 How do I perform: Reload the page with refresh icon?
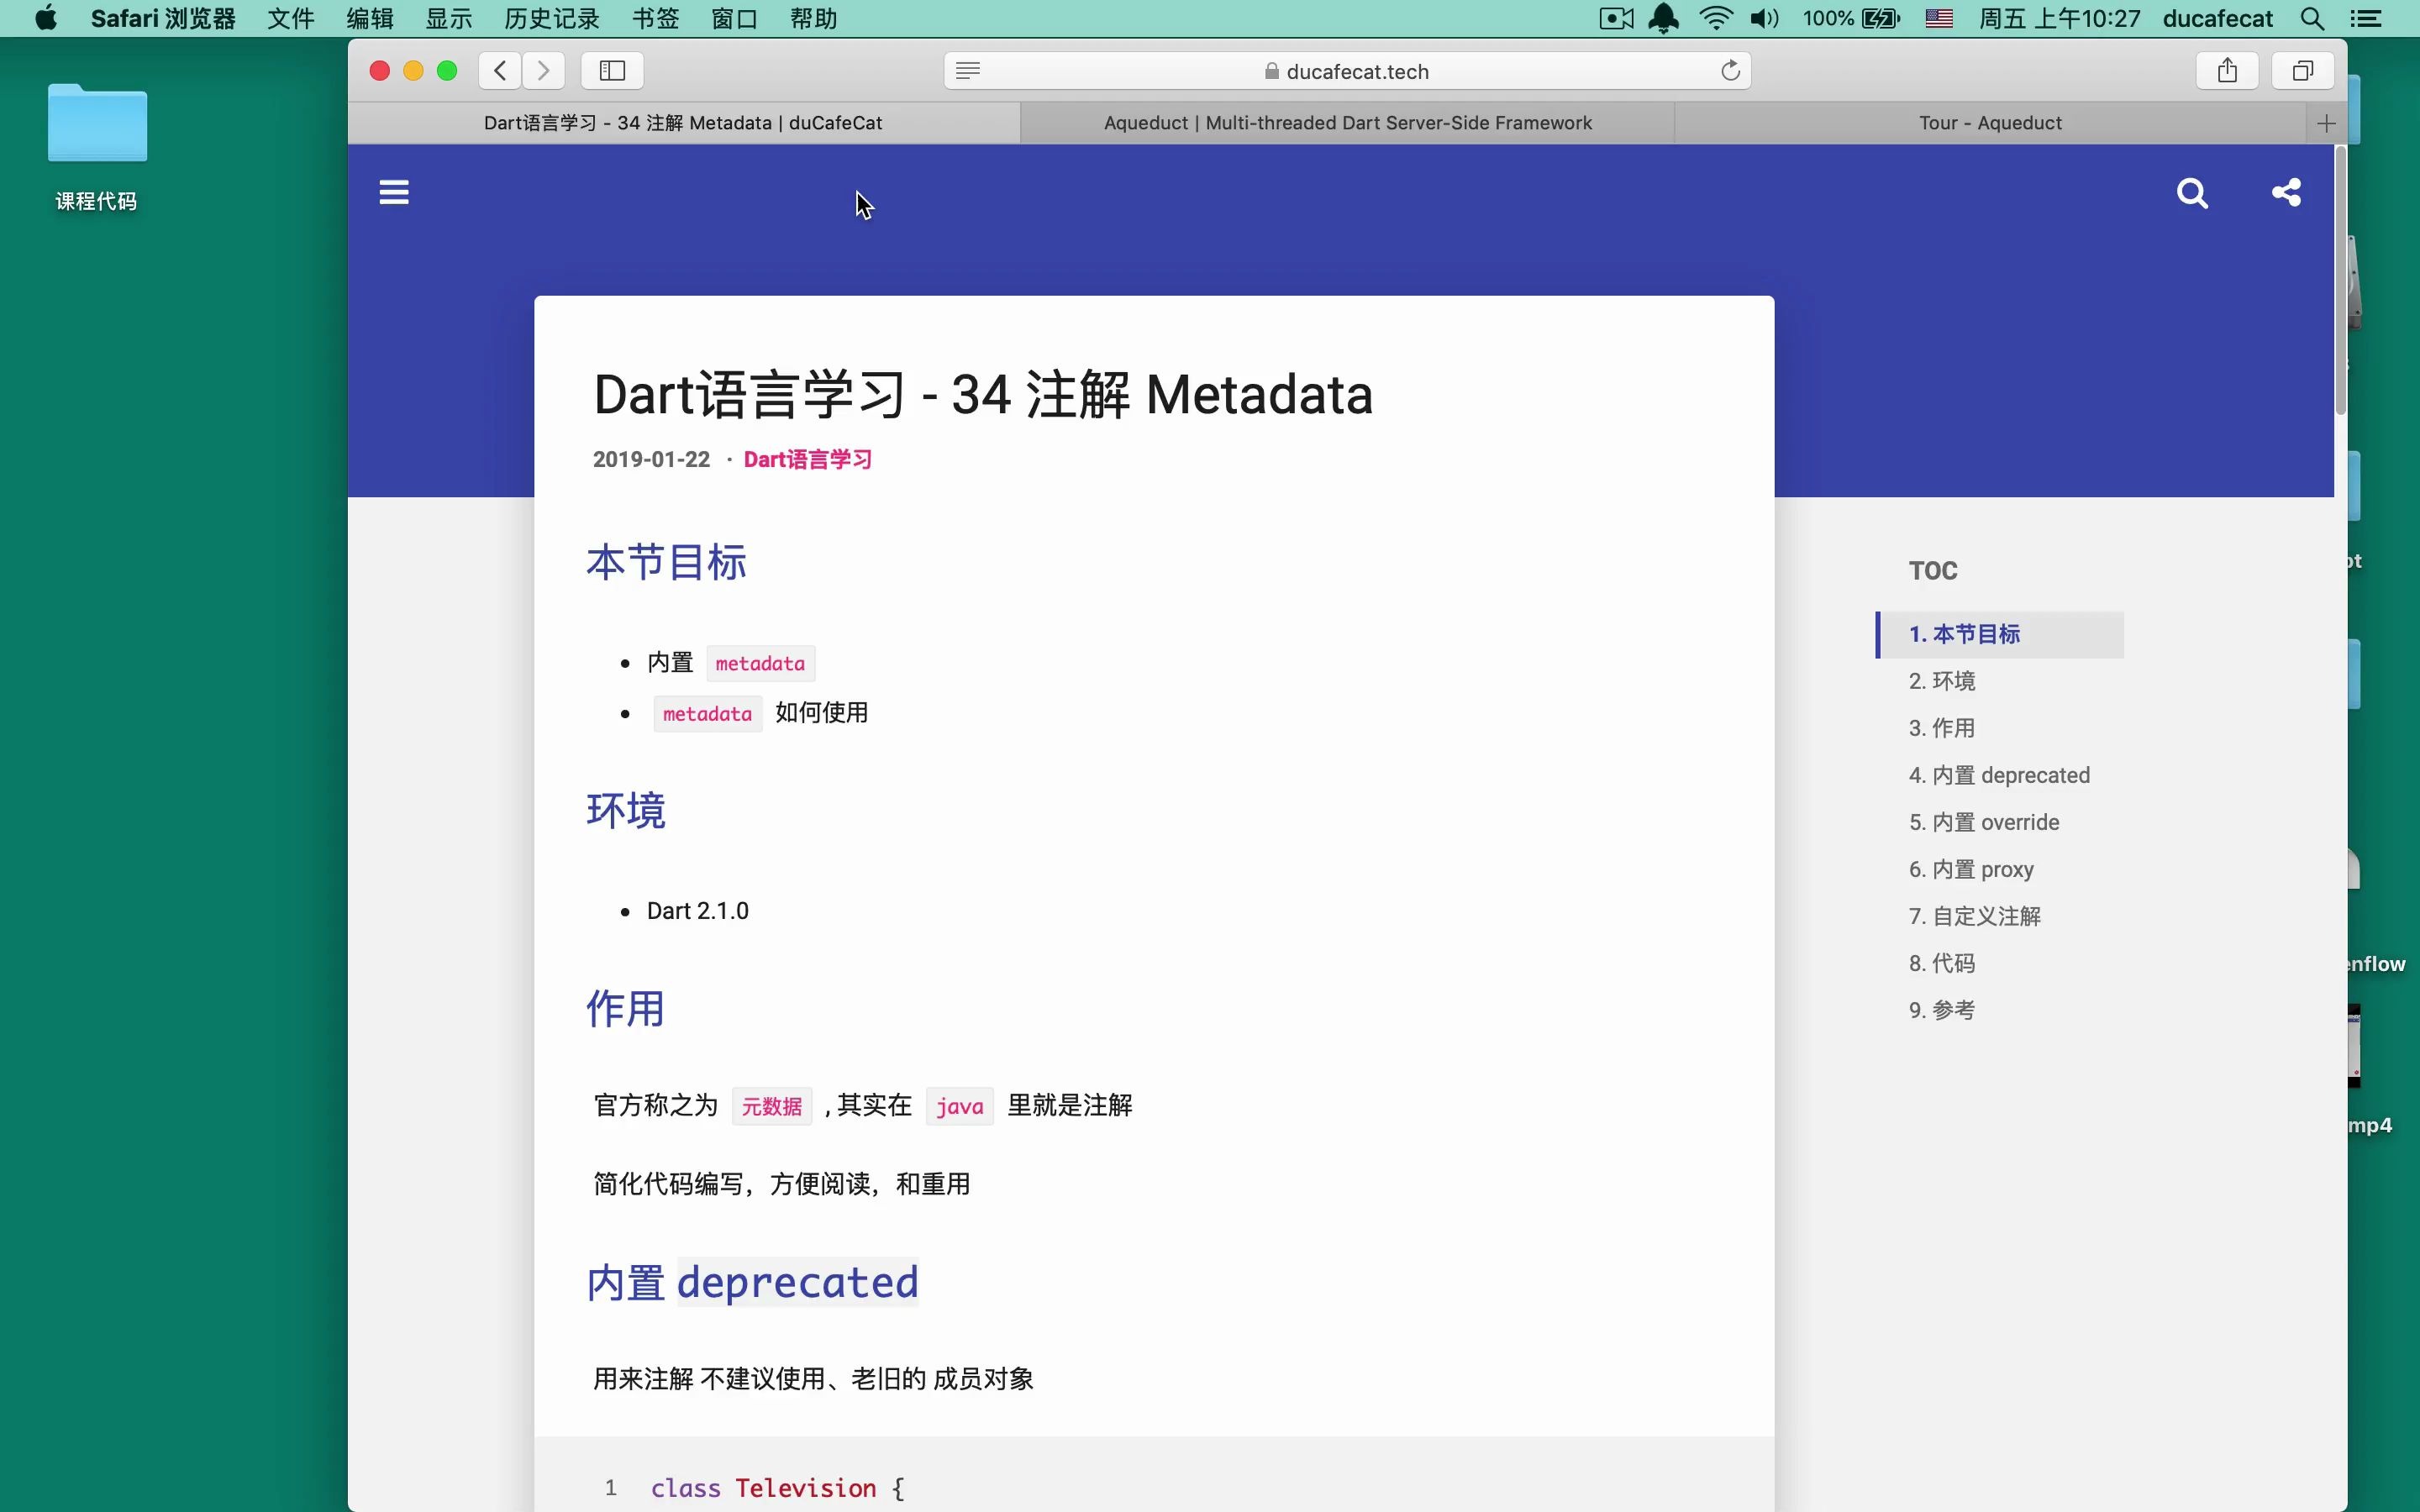click(1730, 70)
